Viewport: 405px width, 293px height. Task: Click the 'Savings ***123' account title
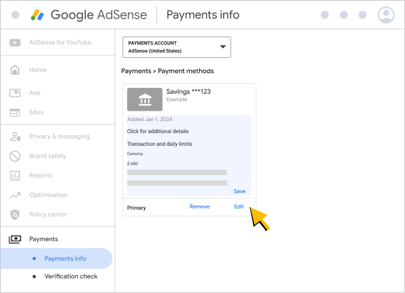(189, 92)
